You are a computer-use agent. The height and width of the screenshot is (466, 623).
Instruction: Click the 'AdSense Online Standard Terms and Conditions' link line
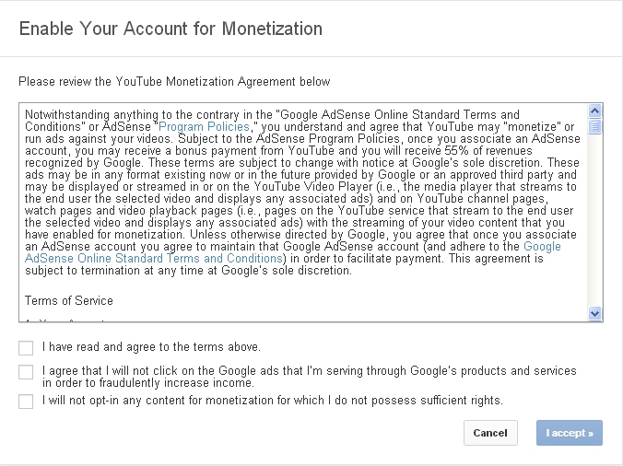[x=154, y=259]
